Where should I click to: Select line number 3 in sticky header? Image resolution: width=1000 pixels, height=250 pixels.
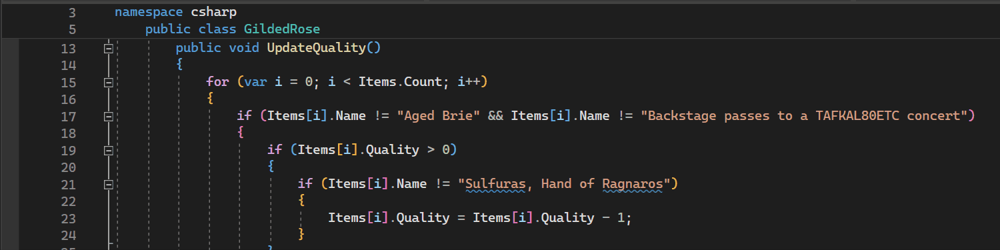pyautogui.click(x=72, y=12)
